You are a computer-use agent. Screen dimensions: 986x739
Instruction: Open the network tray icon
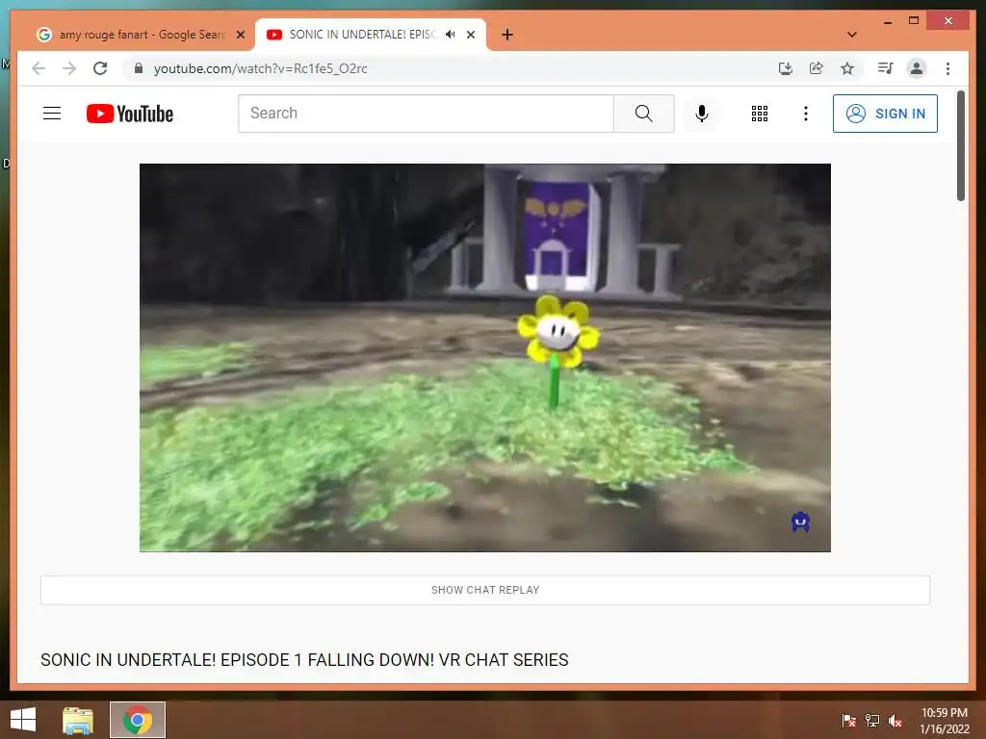pyautogui.click(x=872, y=721)
